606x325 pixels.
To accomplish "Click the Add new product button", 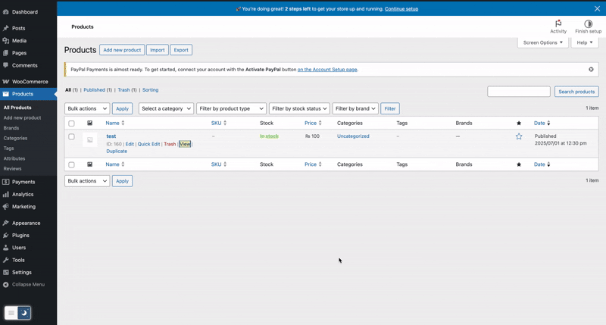I will click(x=122, y=50).
